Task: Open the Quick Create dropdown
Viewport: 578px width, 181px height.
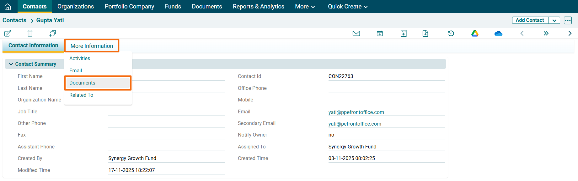Action: coord(347,7)
